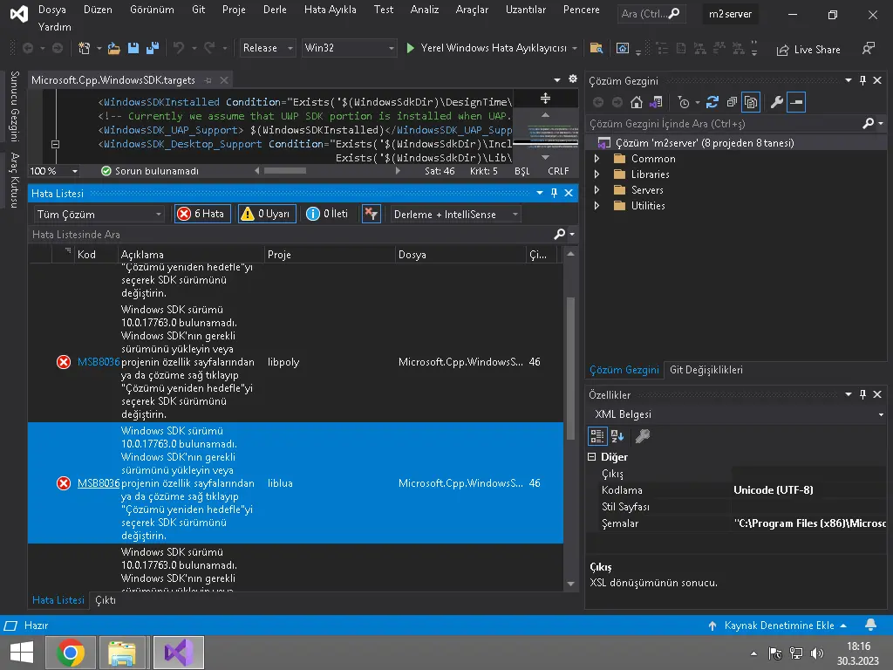
Task: Click the alphabetical sort icon in Özellikler
Action: click(x=618, y=436)
